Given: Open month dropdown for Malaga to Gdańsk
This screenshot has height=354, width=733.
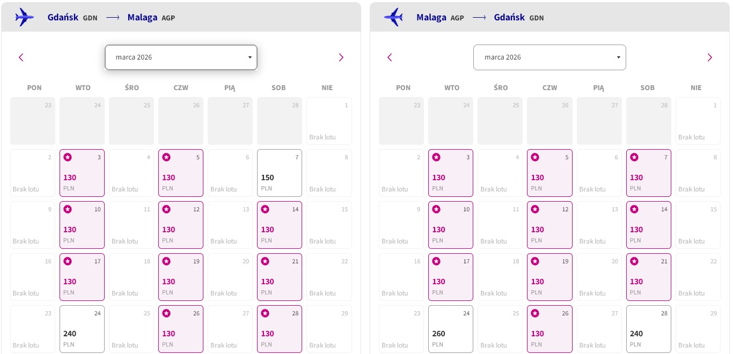Looking at the screenshot, I should pos(549,57).
